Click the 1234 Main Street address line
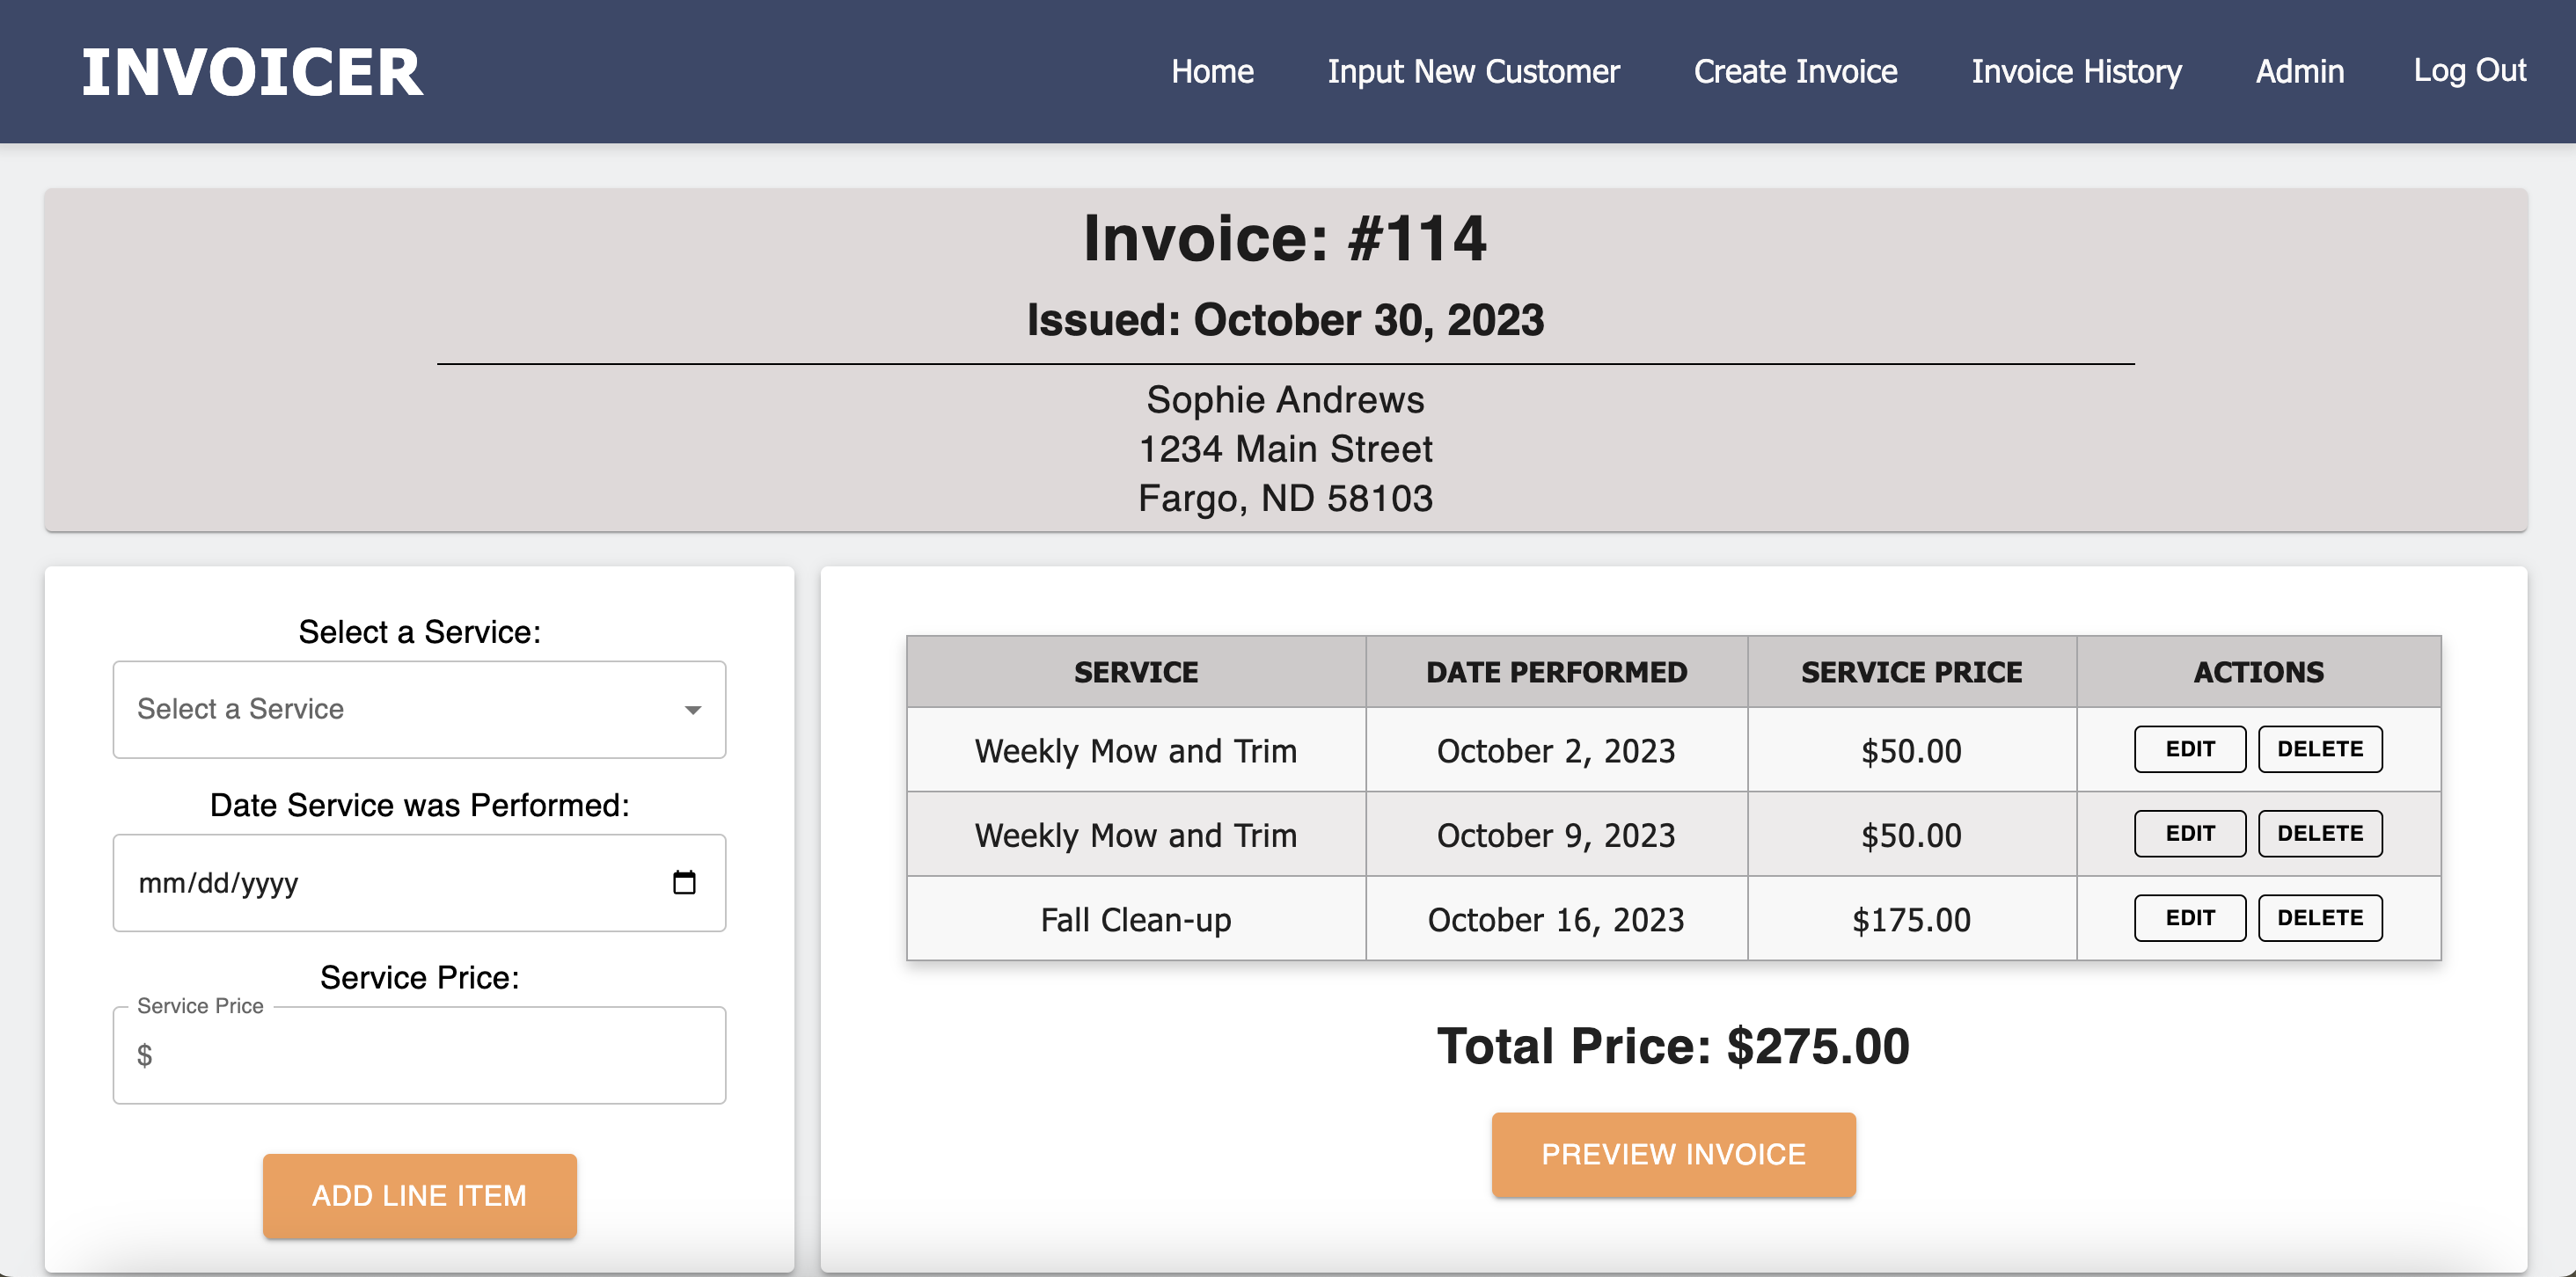Viewport: 2576px width, 1277px height. point(1285,449)
